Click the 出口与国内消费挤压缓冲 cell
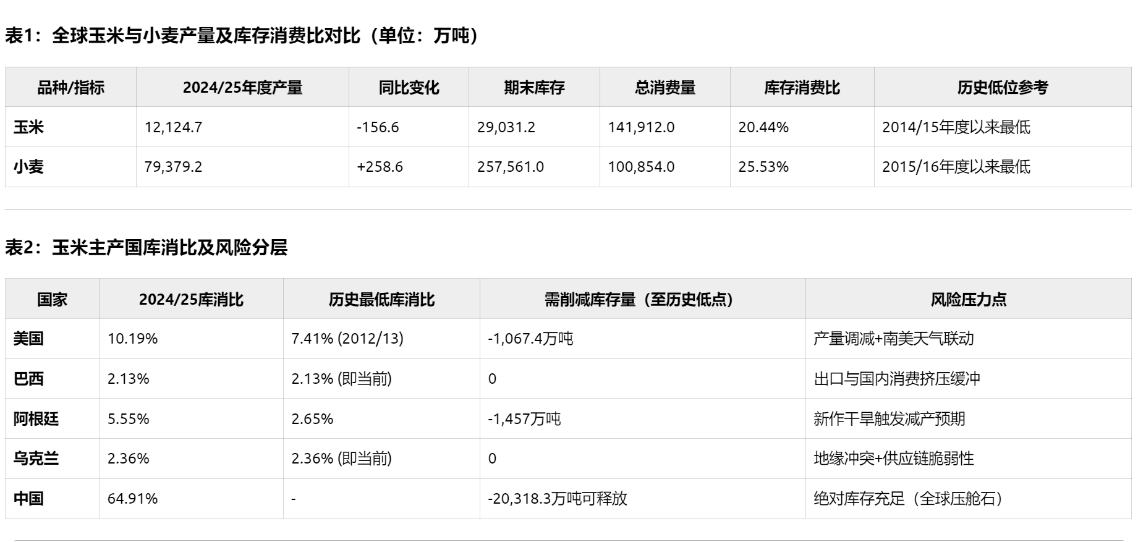 tap(897, 379)
